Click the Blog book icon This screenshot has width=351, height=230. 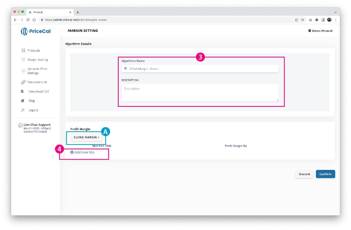pyautogui.click(x=23, y=101)
